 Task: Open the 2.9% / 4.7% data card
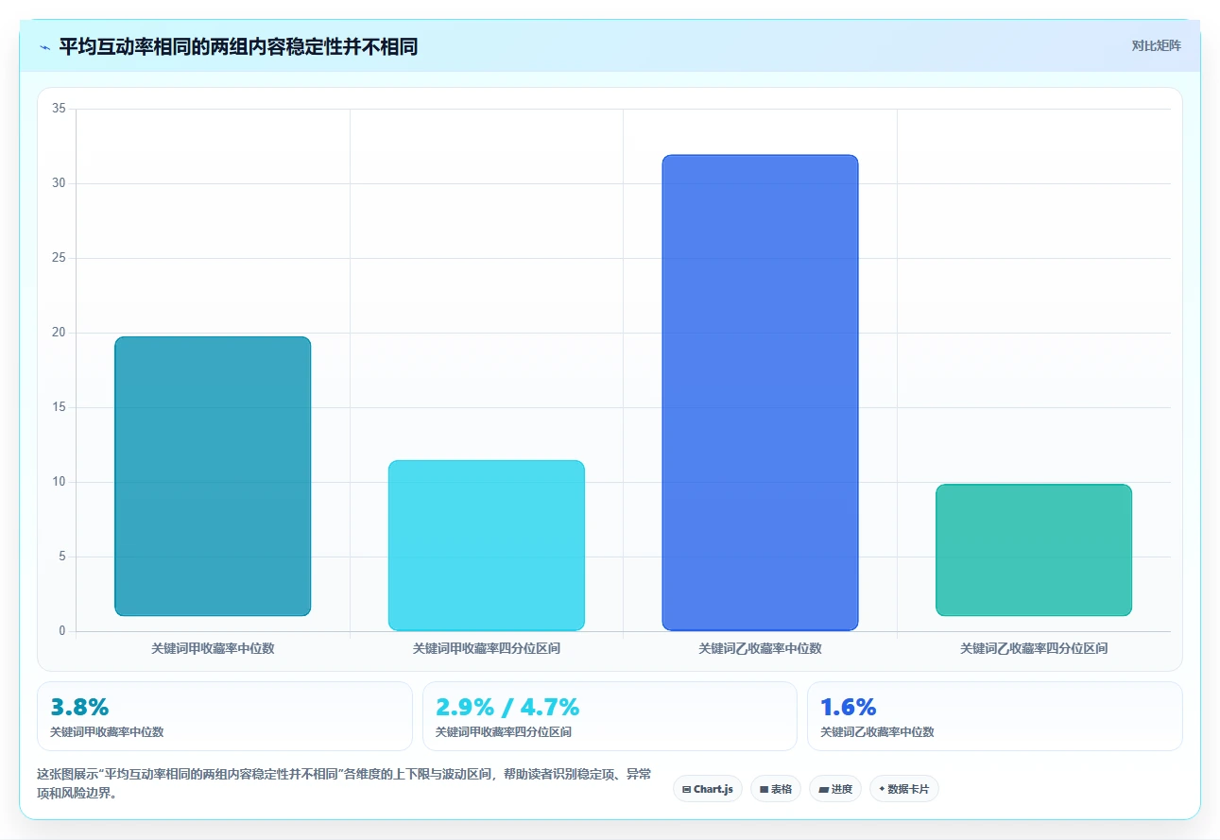(x=610, y=716)
